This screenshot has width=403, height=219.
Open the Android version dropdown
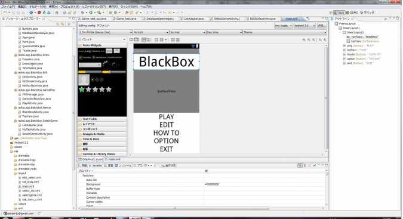[304, 26]
